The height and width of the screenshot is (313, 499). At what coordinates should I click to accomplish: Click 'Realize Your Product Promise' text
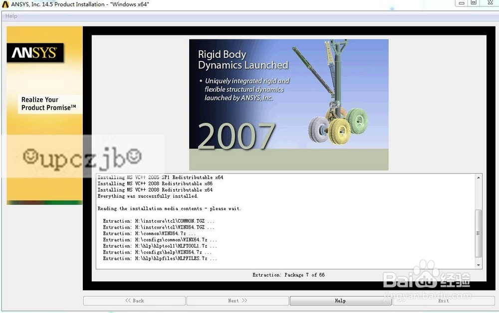point(49,104)
